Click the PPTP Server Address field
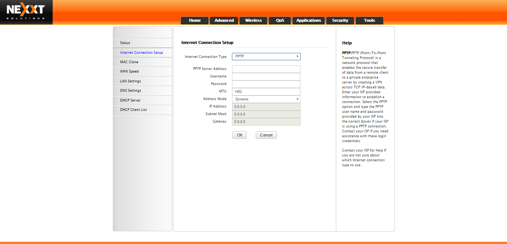The height and width of the screenshot is (244, 507). [x=266, y=69]
